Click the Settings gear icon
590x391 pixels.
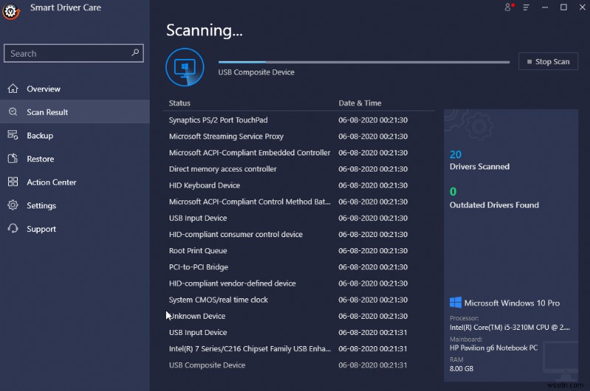pos(13,205)
